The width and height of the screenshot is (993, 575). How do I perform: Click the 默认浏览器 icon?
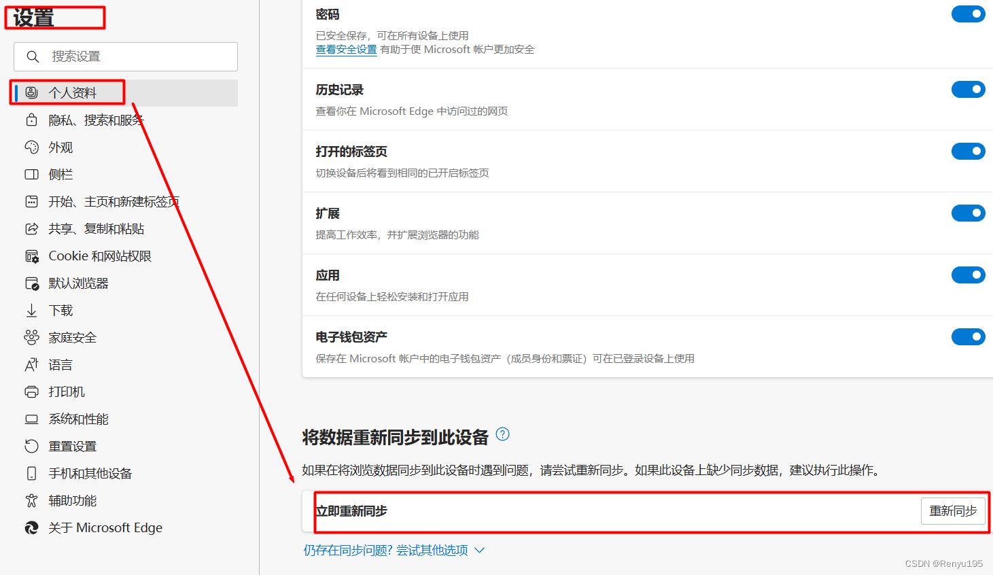[31, 283]
